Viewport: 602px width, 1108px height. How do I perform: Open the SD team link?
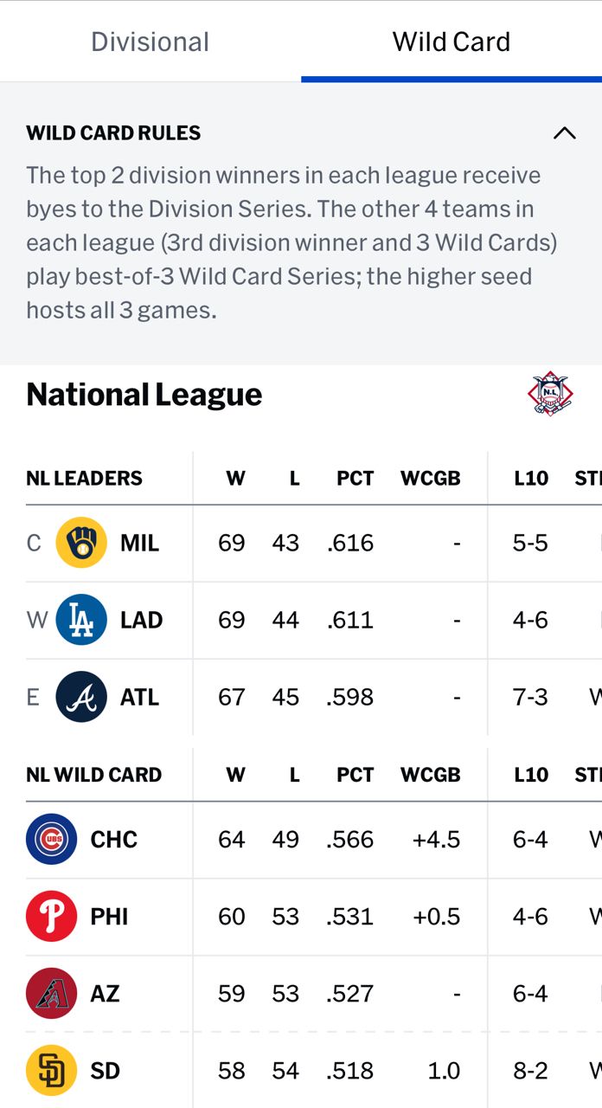coord(106,1071)
